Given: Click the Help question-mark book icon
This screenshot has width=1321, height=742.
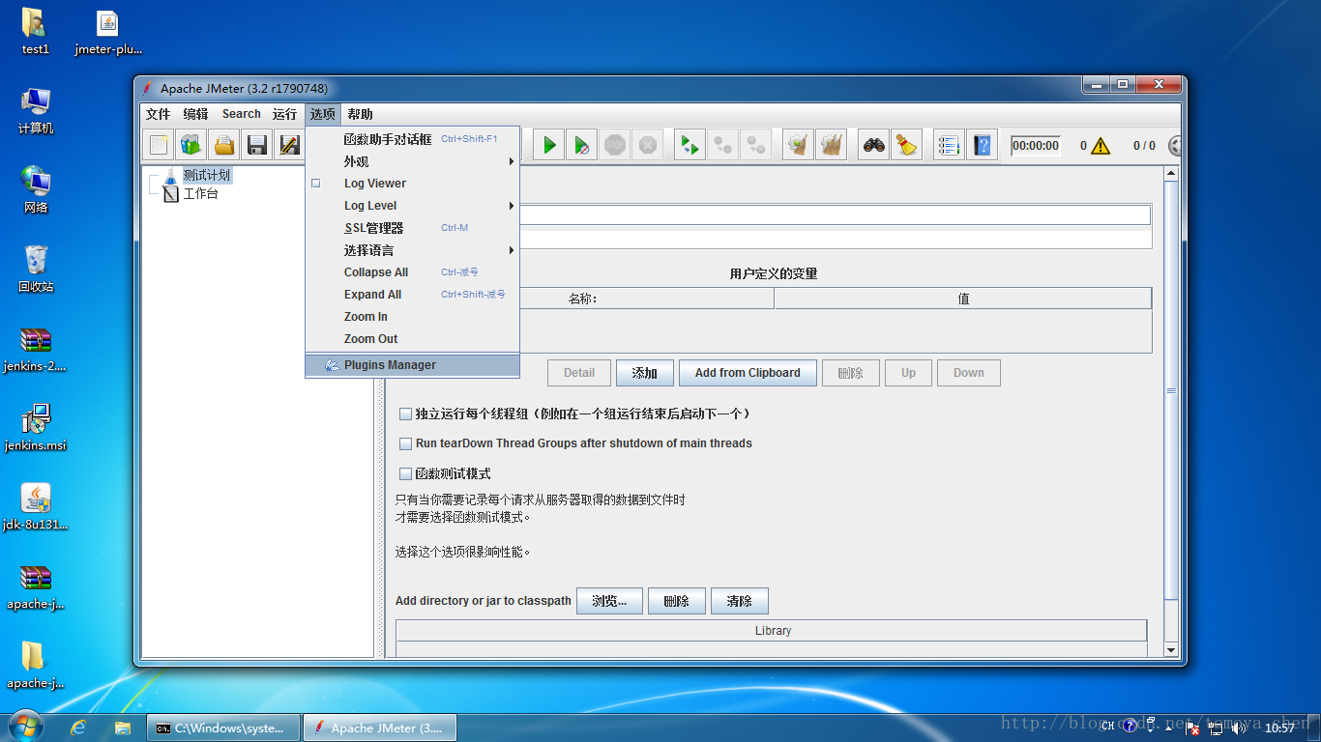Looking at the screenshot, I should pyautogui.click(x=982, y=145).
